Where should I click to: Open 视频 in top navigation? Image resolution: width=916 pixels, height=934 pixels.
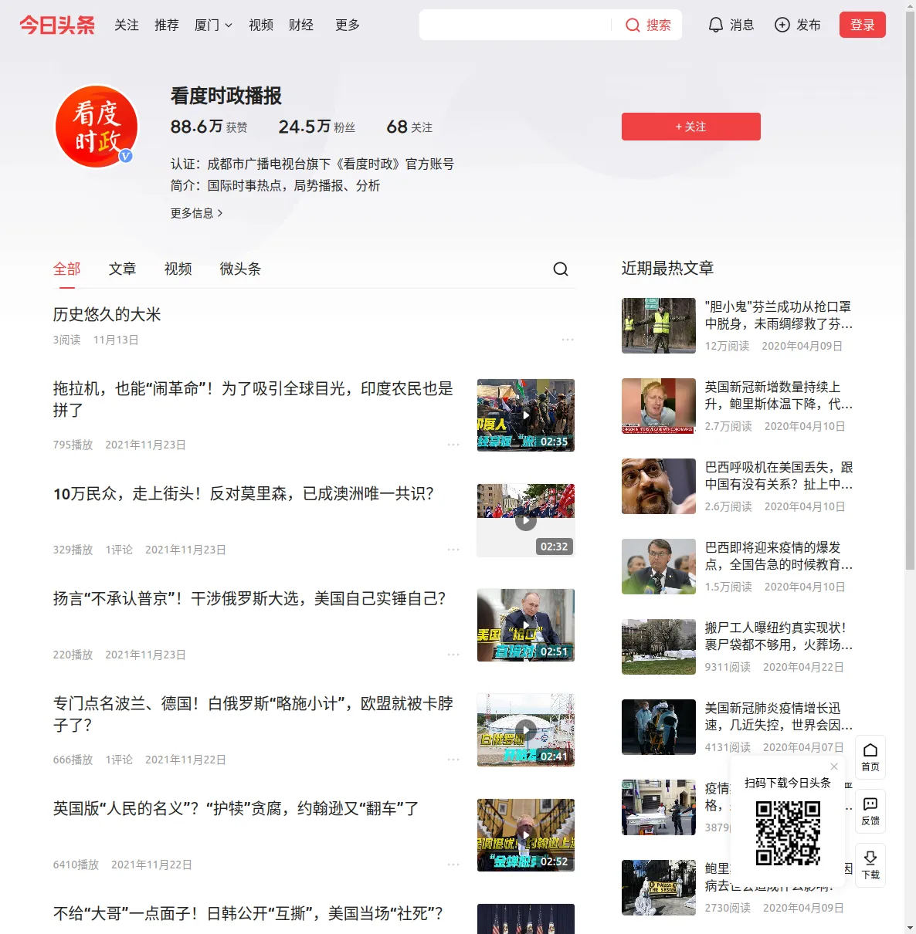[261, 25]
